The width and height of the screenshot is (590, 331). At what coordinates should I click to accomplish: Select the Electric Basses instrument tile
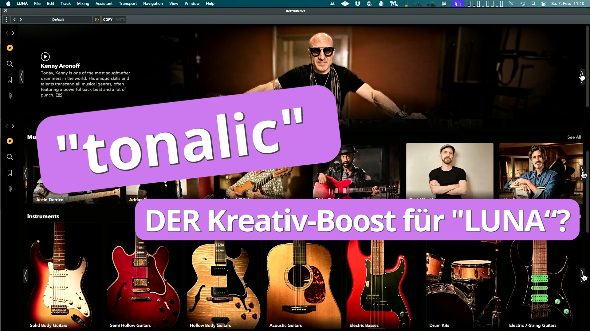click(383, 285)
